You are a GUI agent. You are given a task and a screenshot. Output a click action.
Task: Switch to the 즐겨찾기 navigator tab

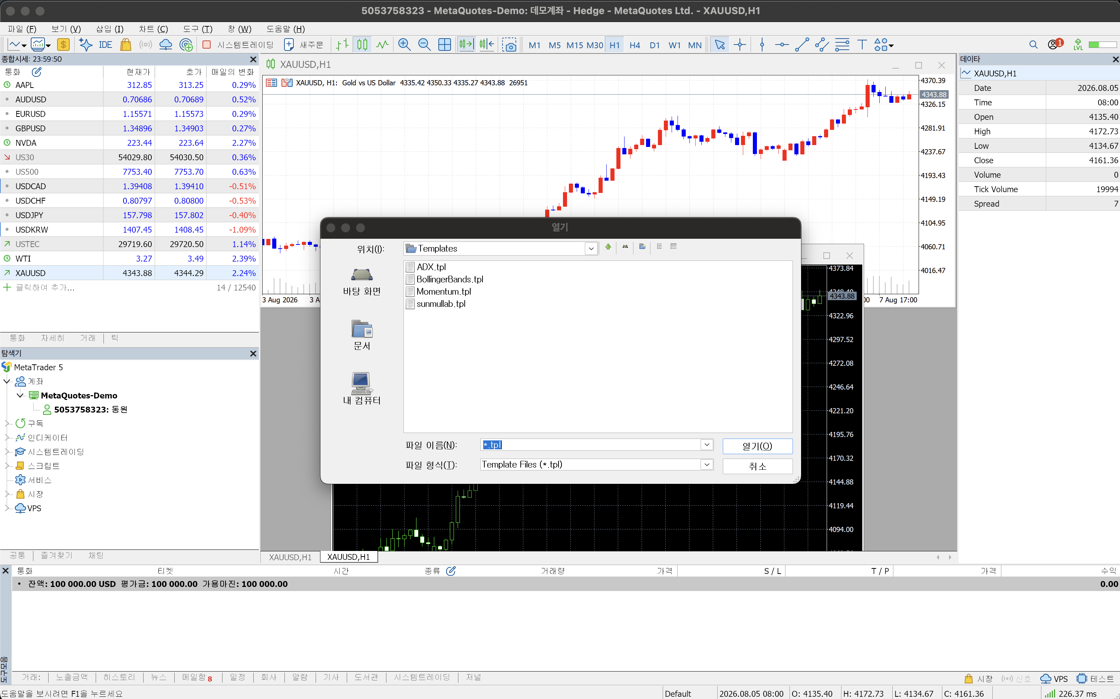tap(56, 556)
